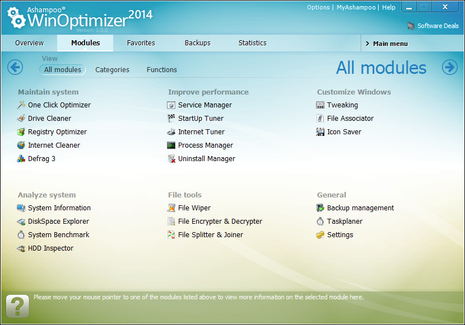Click the Icon Saver module icon
The image size is (465, 325).
point(320,132)
